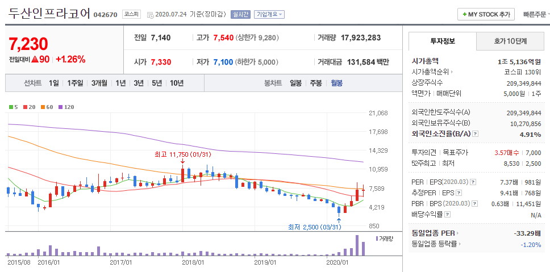Screen dimensions: 550x272
Task: Click the stock code 042670
Action: coord(105,15)
